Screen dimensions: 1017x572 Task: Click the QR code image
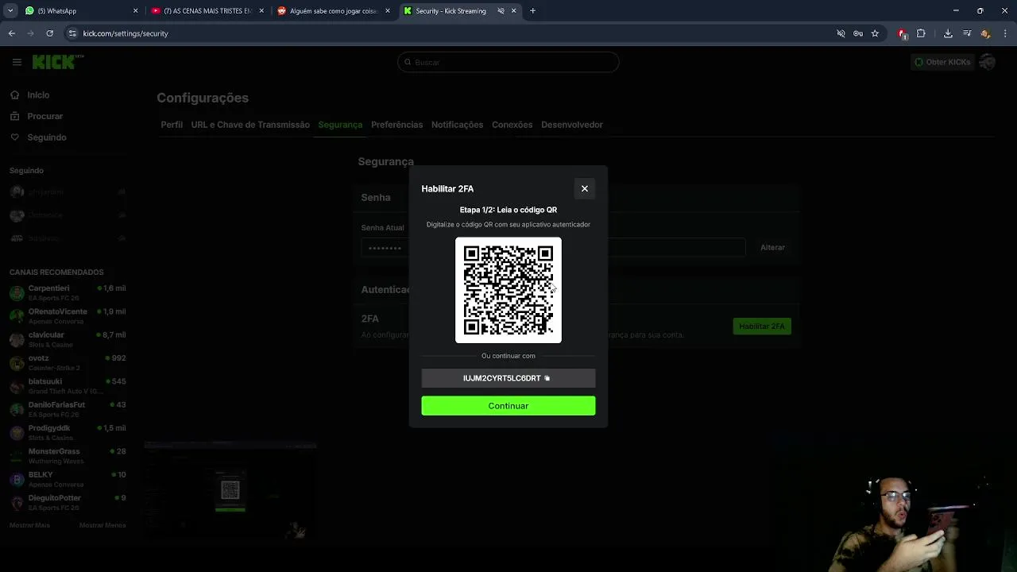(x=508, y=290)
